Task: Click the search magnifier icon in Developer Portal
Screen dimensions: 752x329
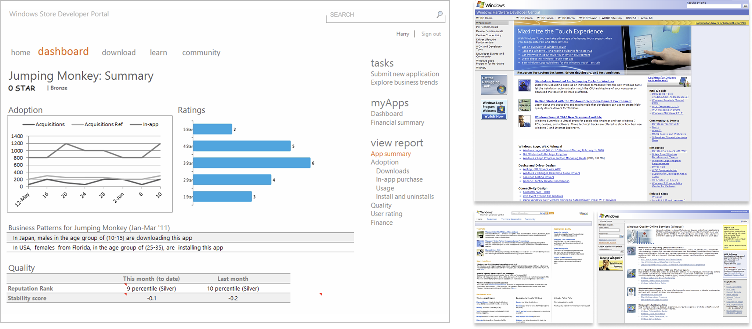Action: (440, 14)
